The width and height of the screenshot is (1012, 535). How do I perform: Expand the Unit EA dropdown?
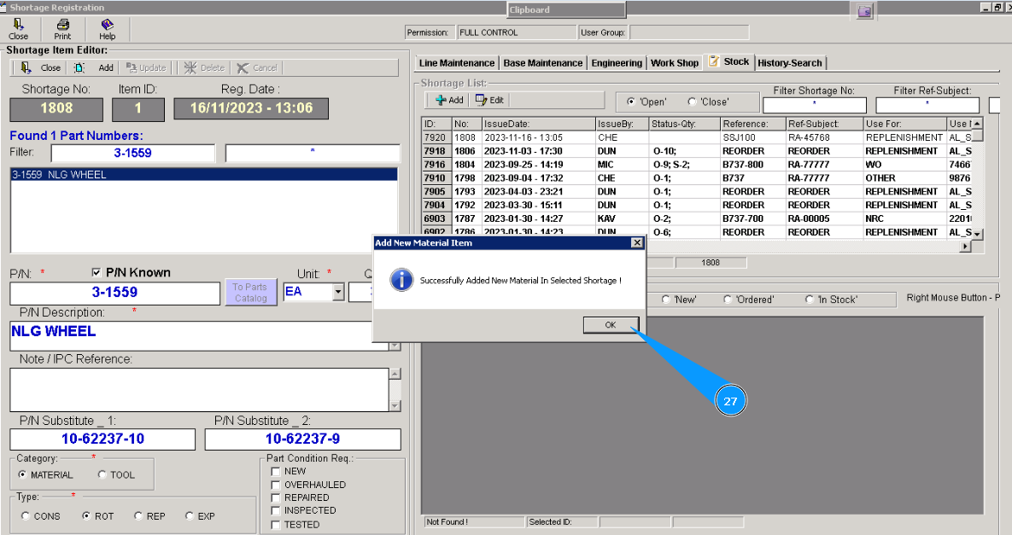tap(338, 292)
